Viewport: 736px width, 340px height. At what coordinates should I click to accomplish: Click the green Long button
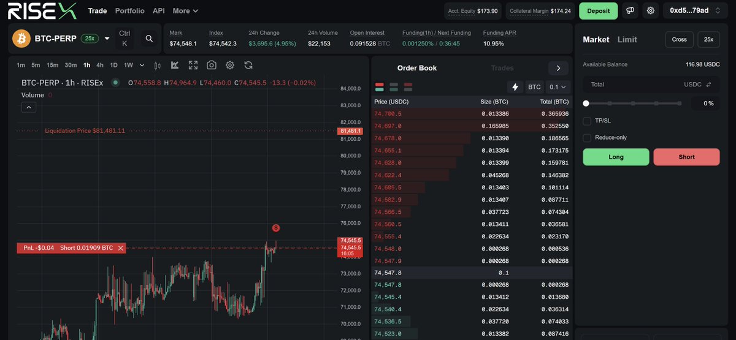tap(616, 157)
